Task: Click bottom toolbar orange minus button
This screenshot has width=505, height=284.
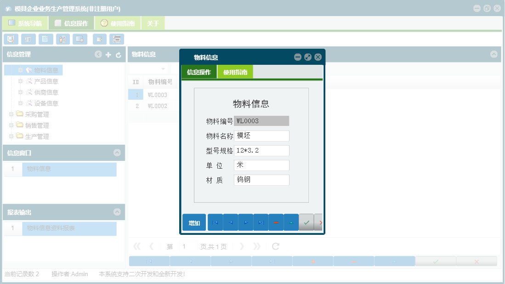Action: click(x=354, y=261)
